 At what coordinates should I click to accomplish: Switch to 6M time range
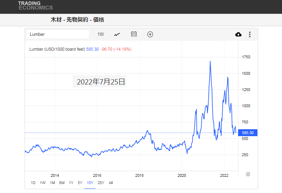[62, 183]
